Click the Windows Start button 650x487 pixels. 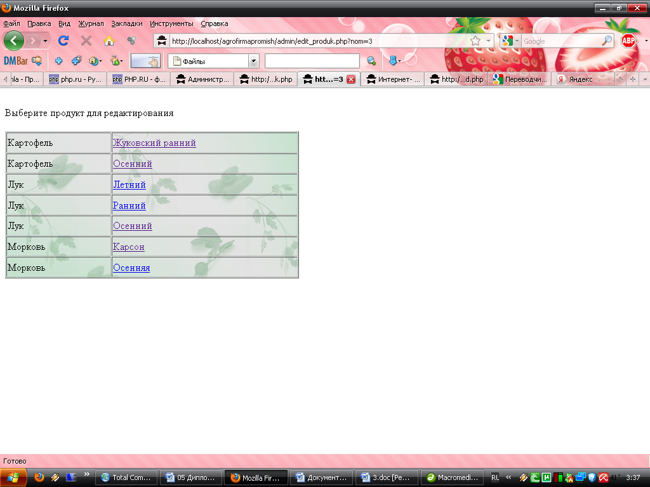point(14,477)
